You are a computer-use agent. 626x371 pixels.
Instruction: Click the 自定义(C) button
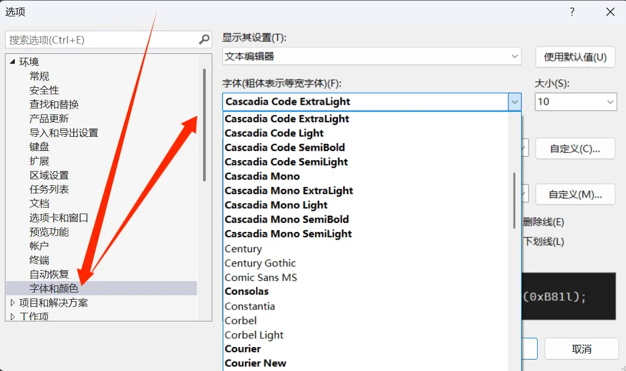(x=575, y=149)
